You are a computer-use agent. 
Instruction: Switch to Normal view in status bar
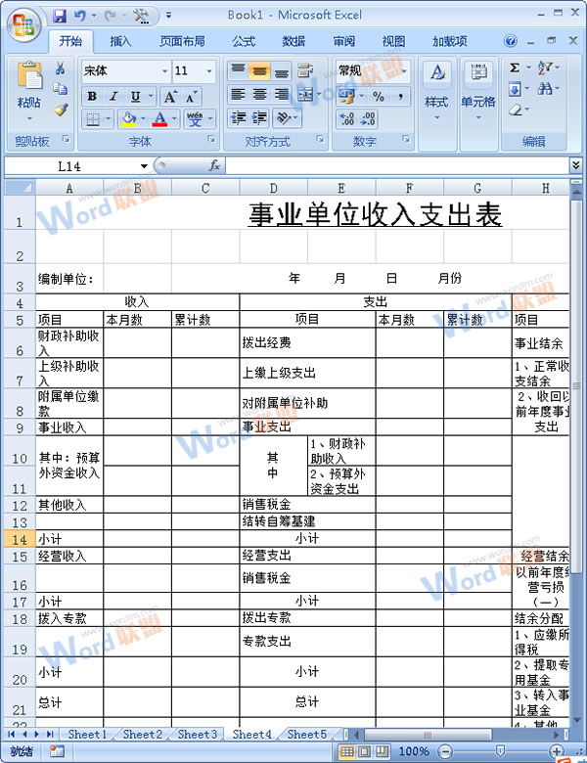coord(346,751)
